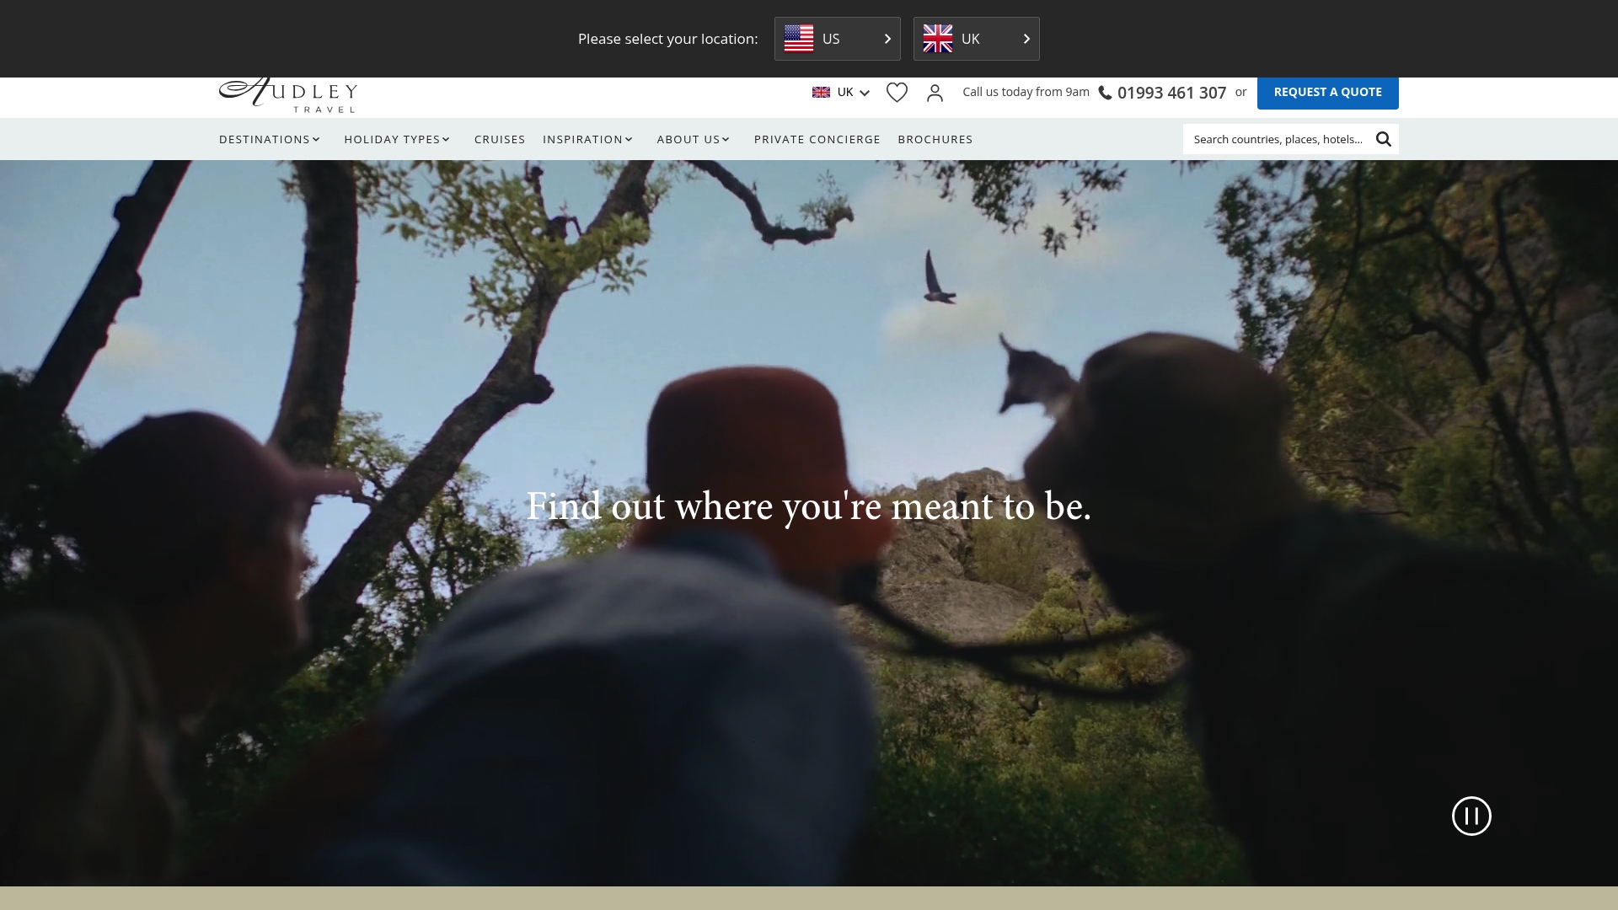Click the US button's right arrow
This screenshot has width=1618, height=910.
click(887, 39)
